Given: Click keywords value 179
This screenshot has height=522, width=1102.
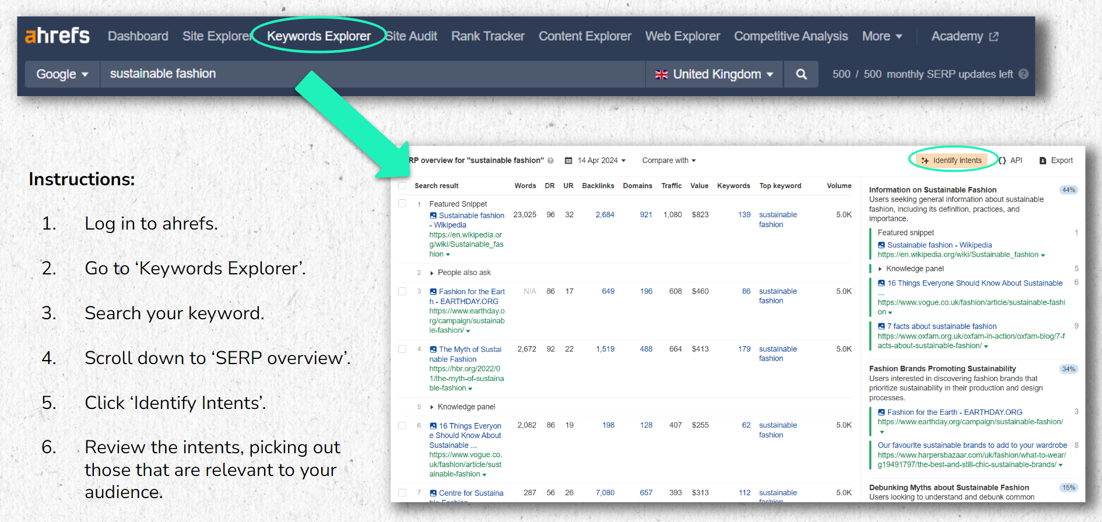Looking at the screenshot, I should (x=745, y=349).
